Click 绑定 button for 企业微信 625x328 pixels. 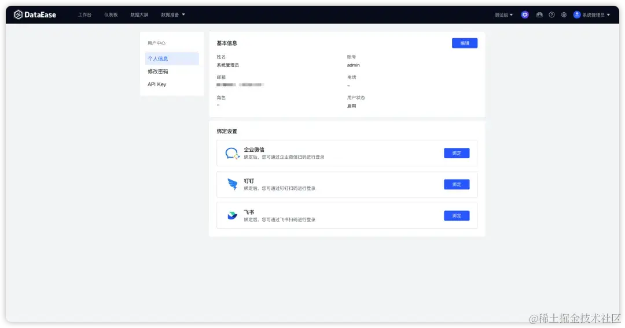(457, 153)
